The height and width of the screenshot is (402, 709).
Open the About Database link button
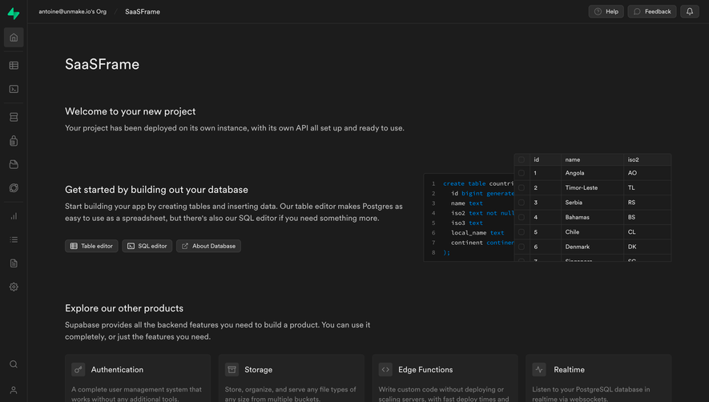click(x=208, y=246)
